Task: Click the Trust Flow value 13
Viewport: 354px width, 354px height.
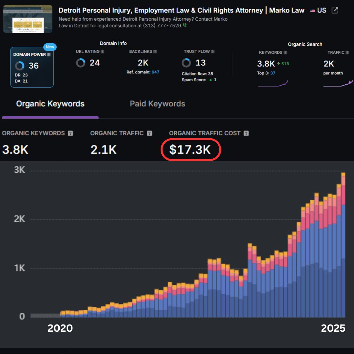Action: tap(201, 63)
